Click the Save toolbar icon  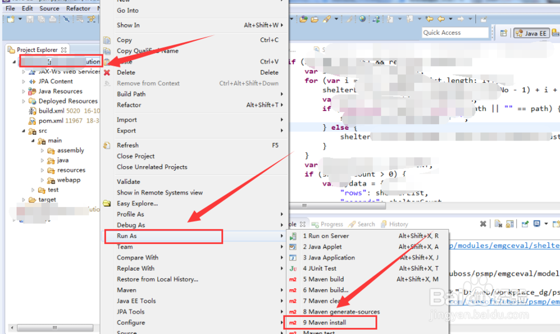(x=30, y=19)
